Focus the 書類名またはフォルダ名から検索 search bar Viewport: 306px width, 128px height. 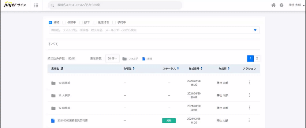pyautogui.click(x=115, y=5)
